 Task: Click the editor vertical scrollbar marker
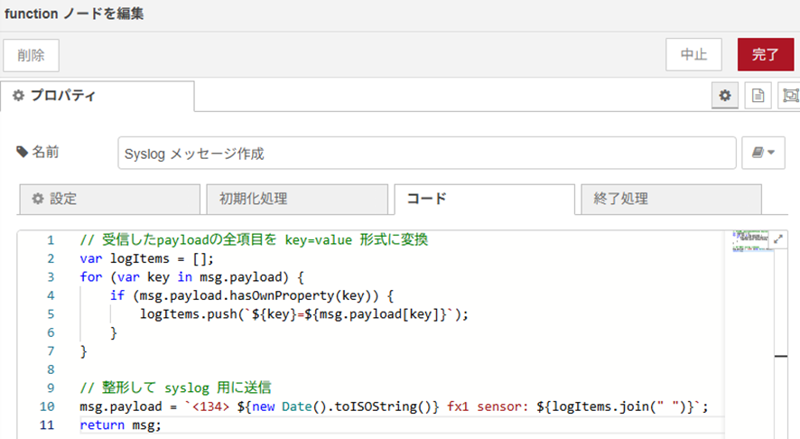point(781,356)
